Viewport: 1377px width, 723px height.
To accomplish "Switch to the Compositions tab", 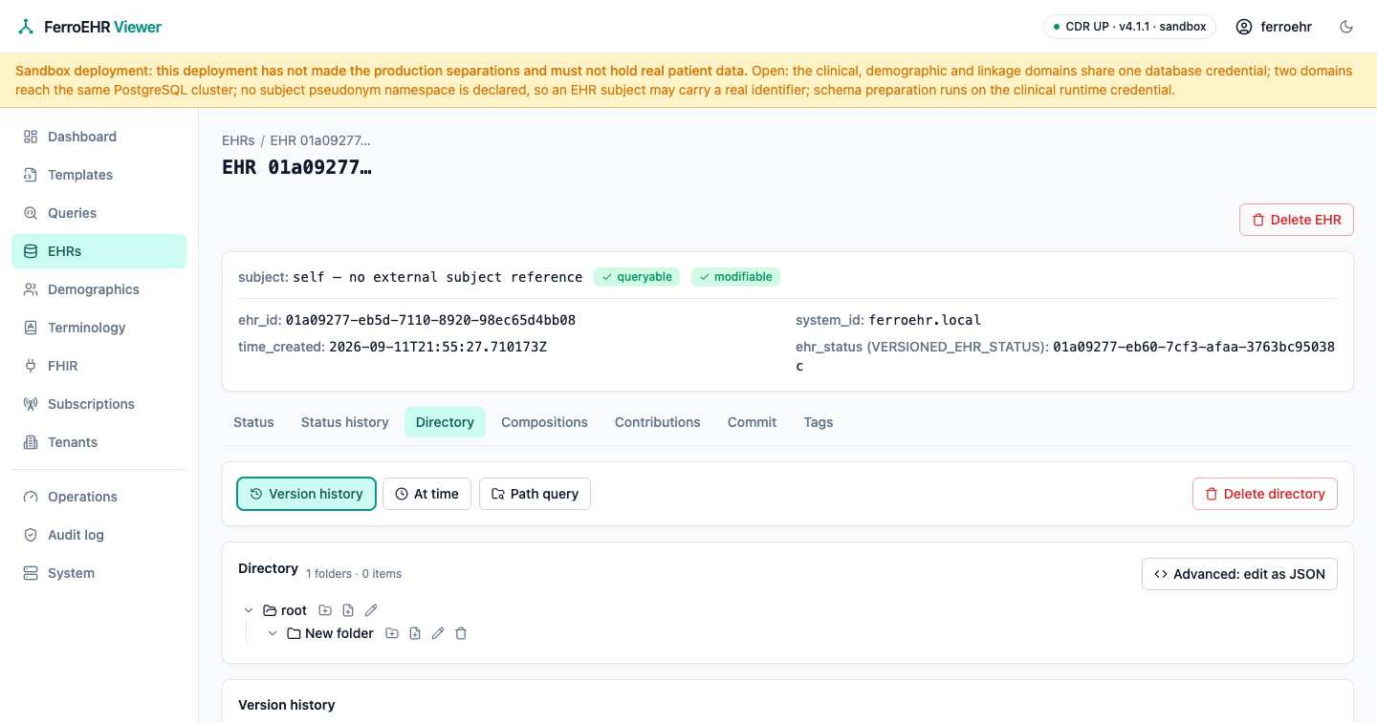I will (544, 422).
